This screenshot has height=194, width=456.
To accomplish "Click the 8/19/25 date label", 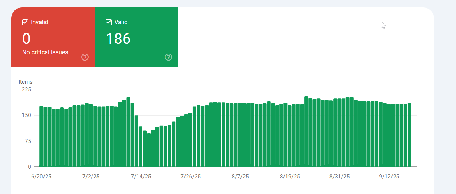I will [x=290, y=177].
